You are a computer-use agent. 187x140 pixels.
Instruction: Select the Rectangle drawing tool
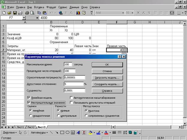tap(62, 132)
